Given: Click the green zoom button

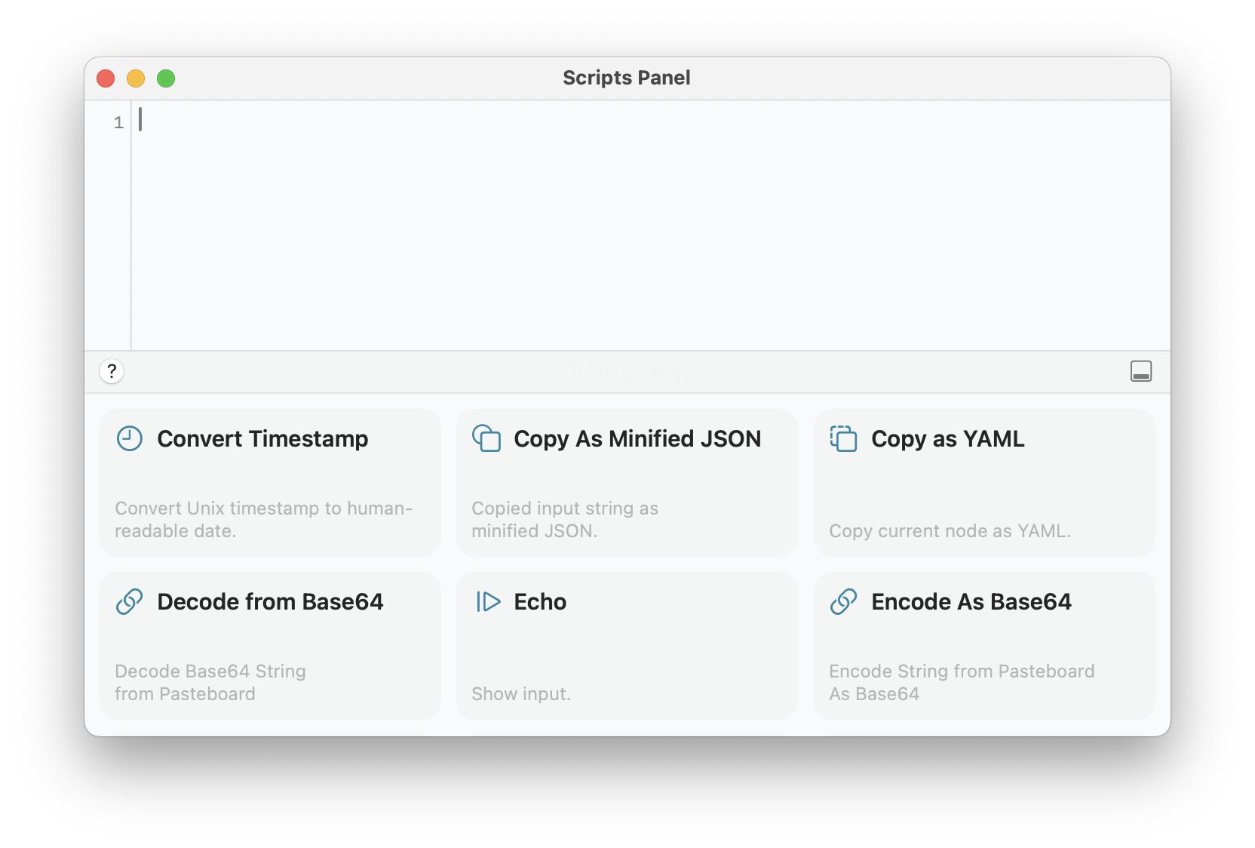Looking at the screenshot, I should point(166,78).
